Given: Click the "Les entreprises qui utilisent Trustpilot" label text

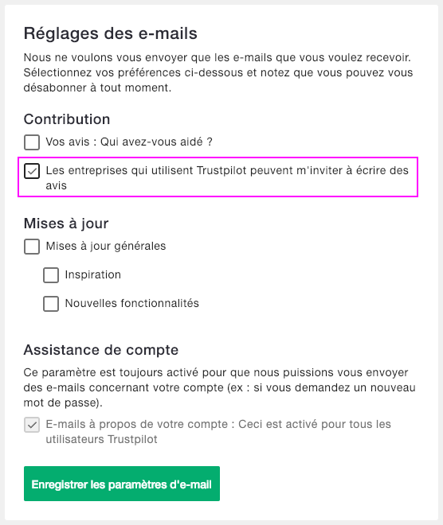Looking at the screenshot, I should click(227, 177).
